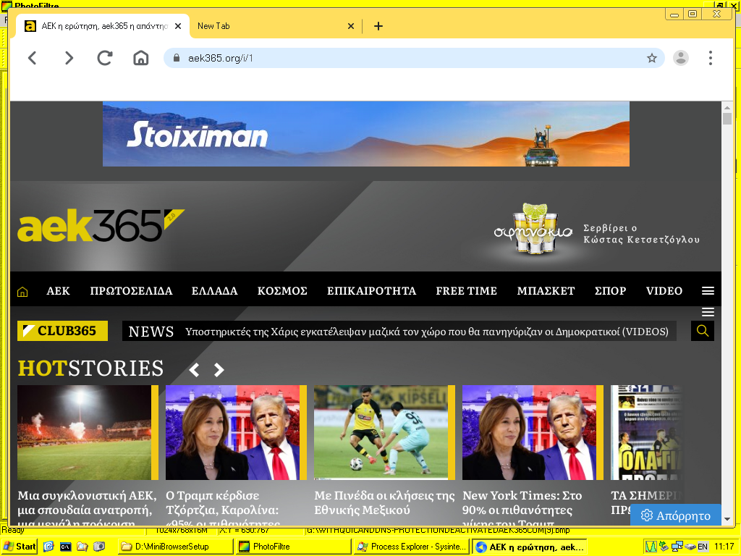
Task: Go back with the browser back arrow
Action: (x=32, y=58)
